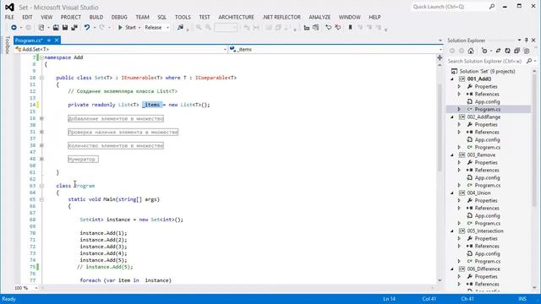Click the editor split window handle

click(440, 58)
